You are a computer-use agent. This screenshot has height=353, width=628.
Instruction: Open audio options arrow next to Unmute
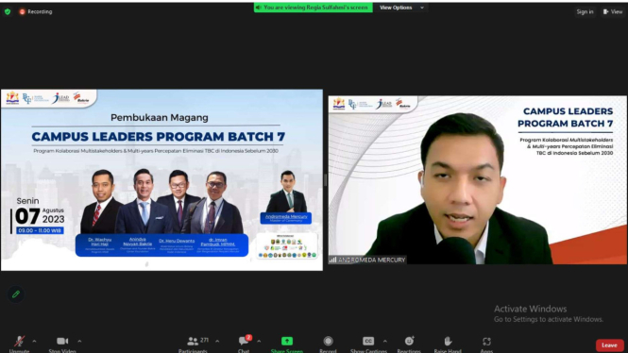(x=34, y=342)
